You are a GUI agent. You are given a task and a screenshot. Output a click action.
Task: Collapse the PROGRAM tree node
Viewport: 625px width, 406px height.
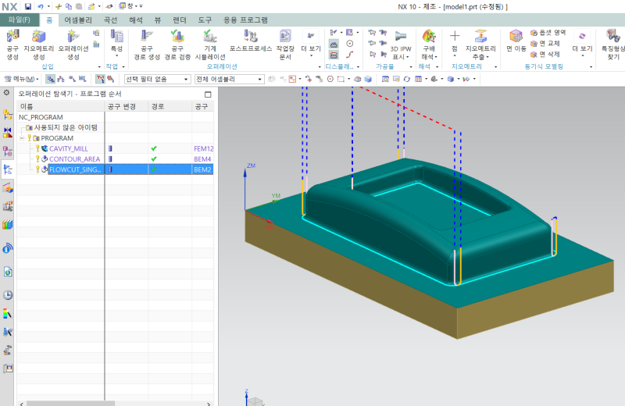pos(21,138)
